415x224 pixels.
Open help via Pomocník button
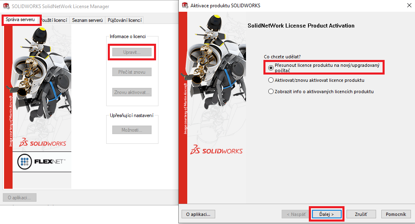point(396,214)
